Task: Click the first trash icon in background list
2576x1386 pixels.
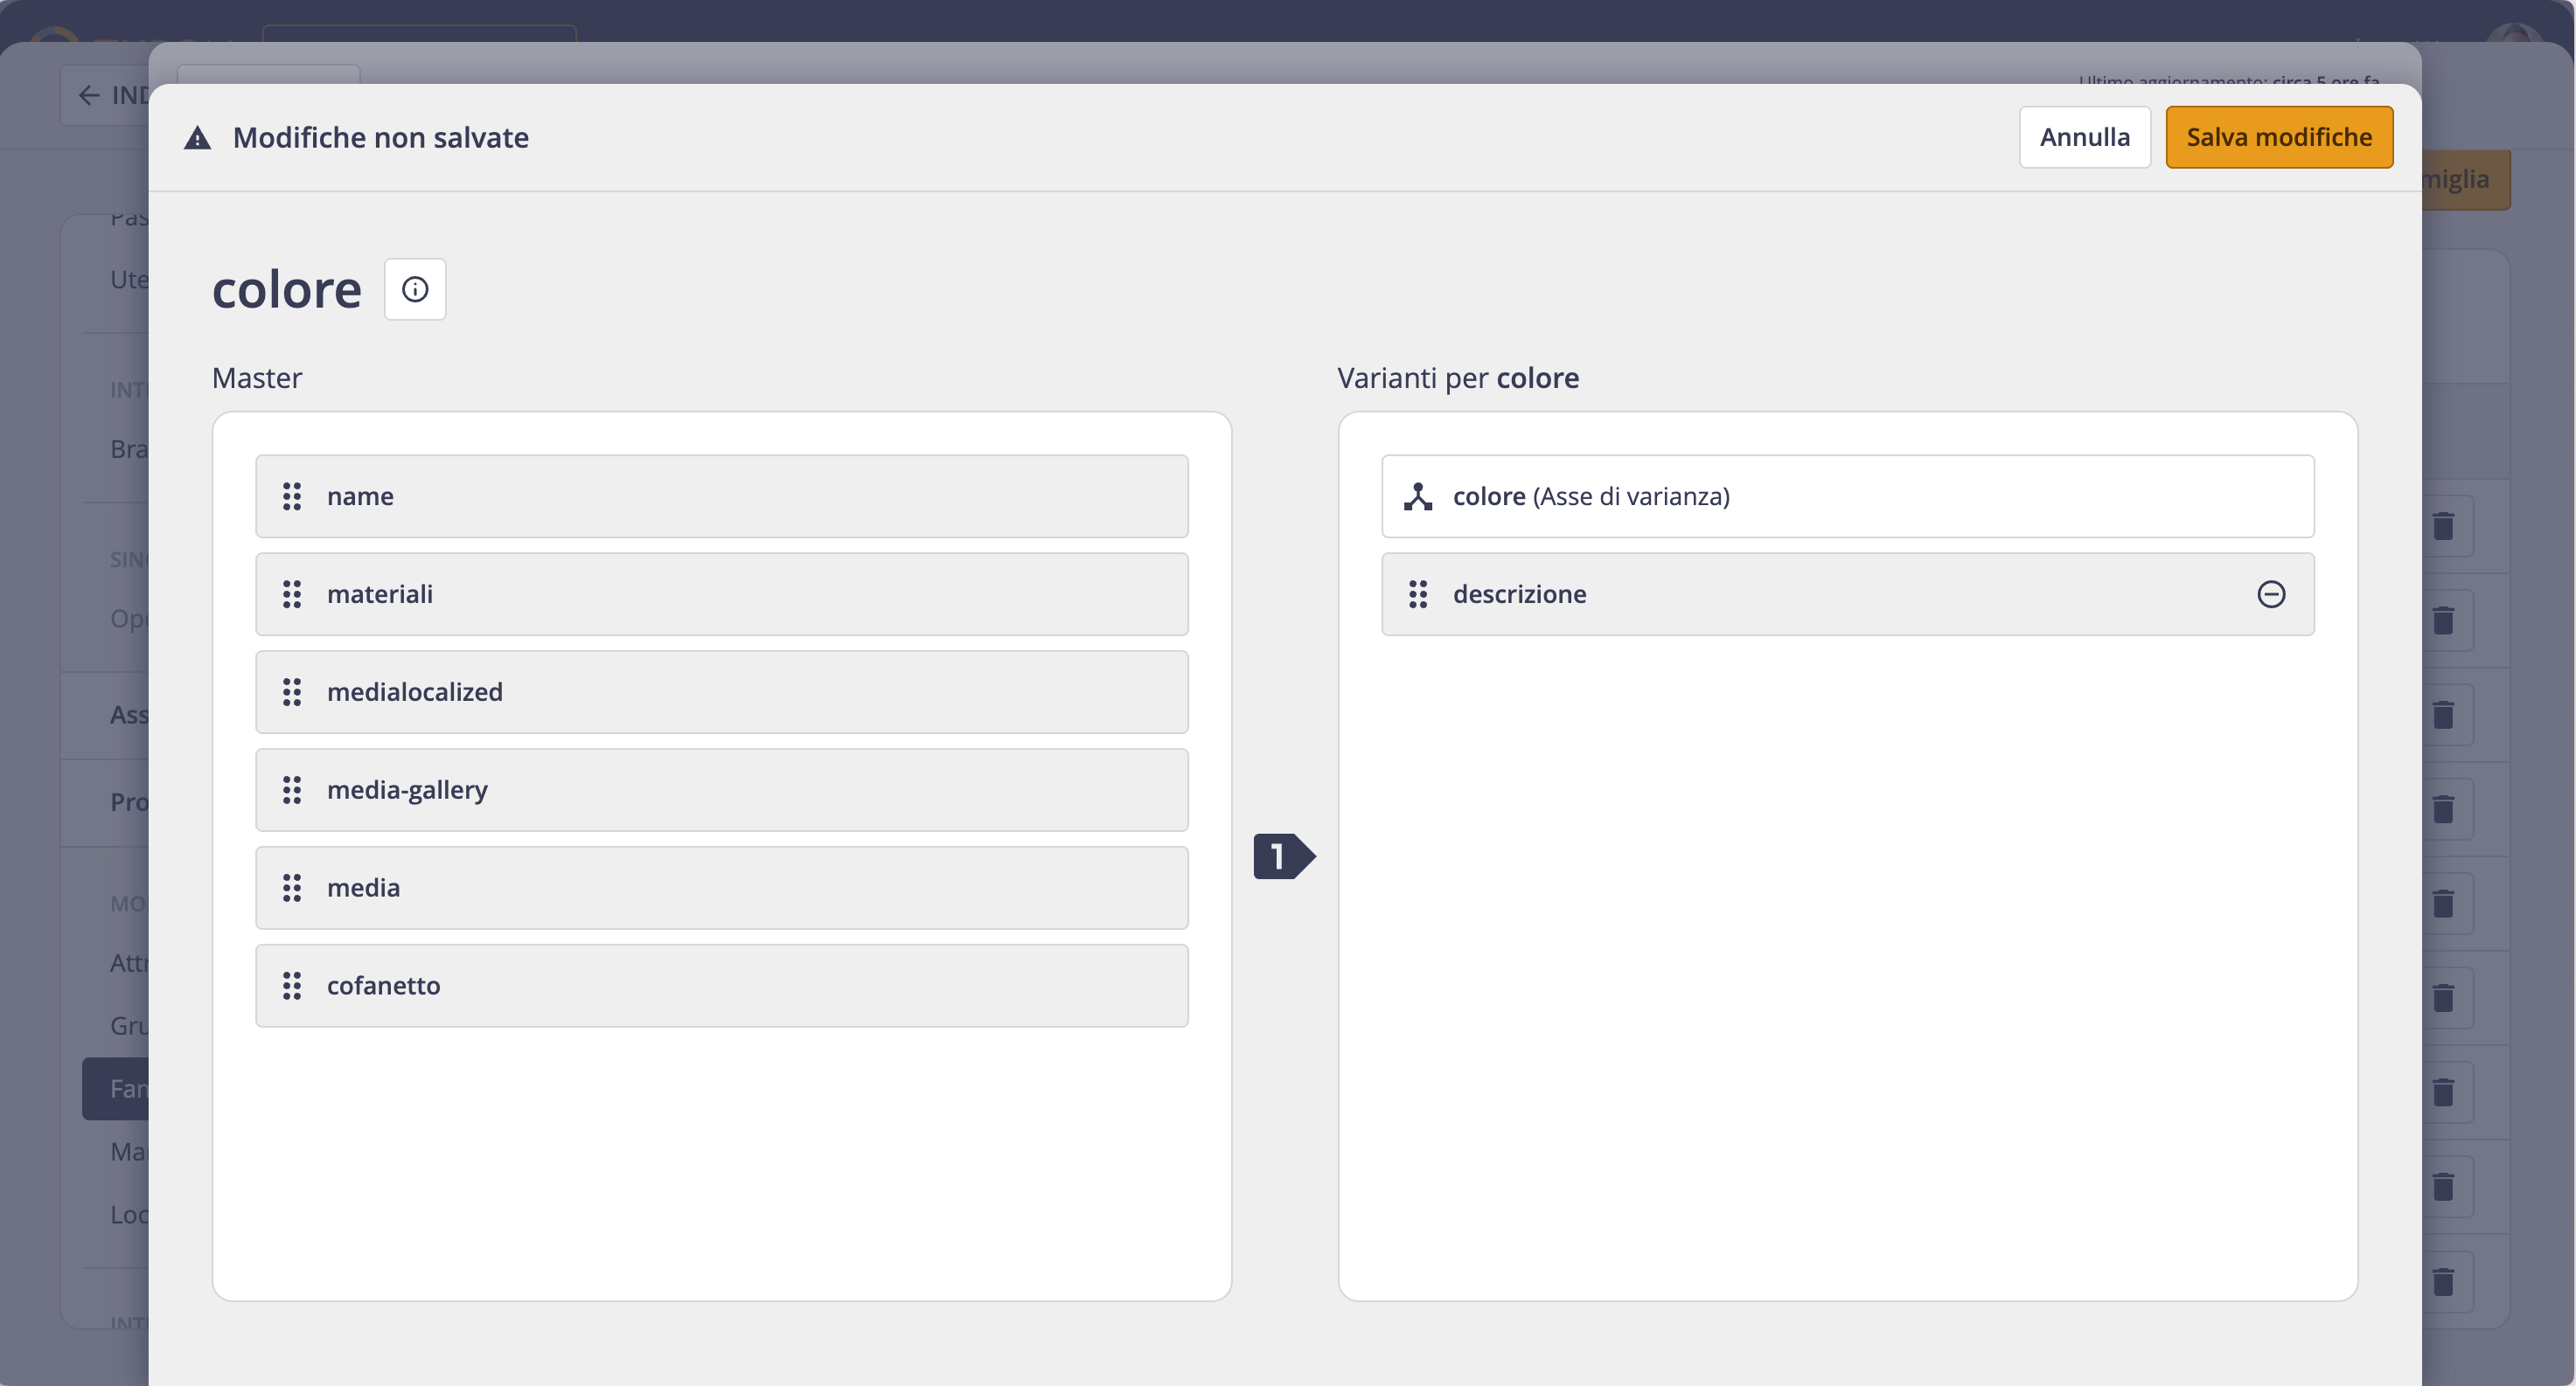Action: coord(2443,527)
